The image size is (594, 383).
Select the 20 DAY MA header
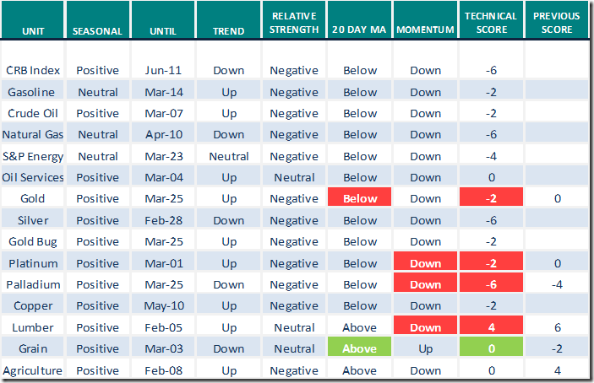point(360,31)
